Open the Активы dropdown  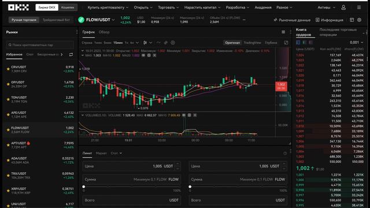[326, 8]
